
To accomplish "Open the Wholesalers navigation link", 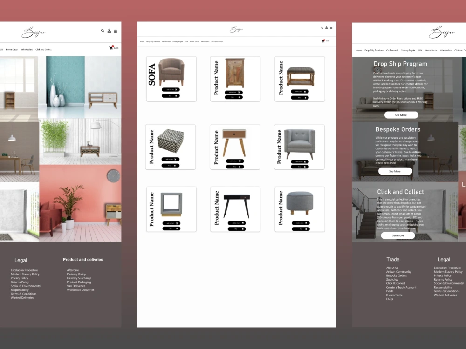I will (205, 41).
